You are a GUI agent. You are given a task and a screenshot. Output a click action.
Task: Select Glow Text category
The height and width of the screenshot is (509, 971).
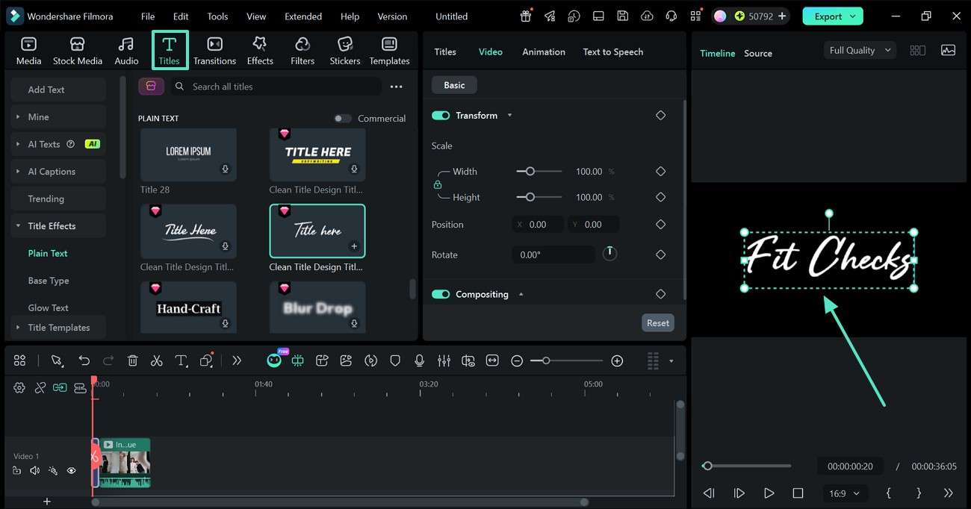pos(48,307)
